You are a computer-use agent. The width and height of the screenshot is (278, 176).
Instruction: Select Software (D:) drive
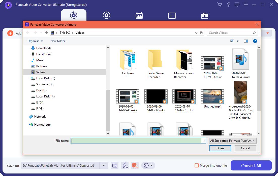coord(45,84)
